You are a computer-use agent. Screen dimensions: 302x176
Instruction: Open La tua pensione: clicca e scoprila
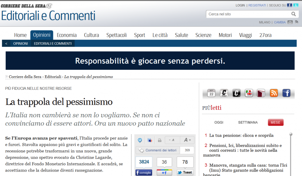click(241, 136)
